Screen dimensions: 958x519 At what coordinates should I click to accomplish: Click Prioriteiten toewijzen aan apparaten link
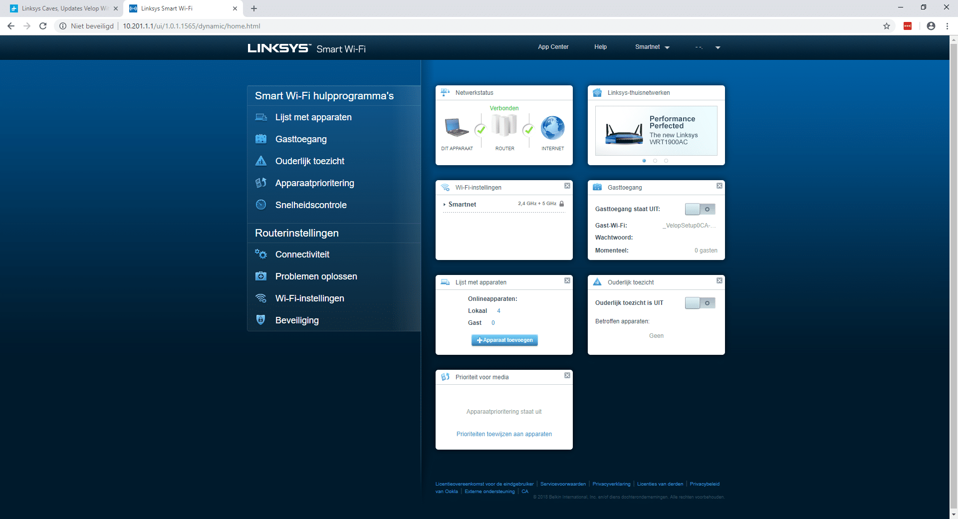pos(504,434)
